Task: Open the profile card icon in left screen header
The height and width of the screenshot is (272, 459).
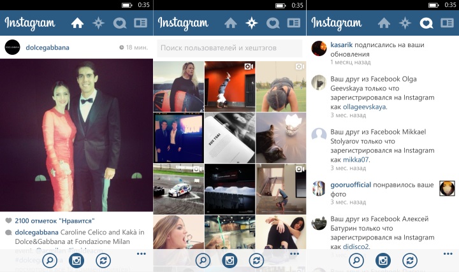Action: pyautogui.click(x=140, y=23)
